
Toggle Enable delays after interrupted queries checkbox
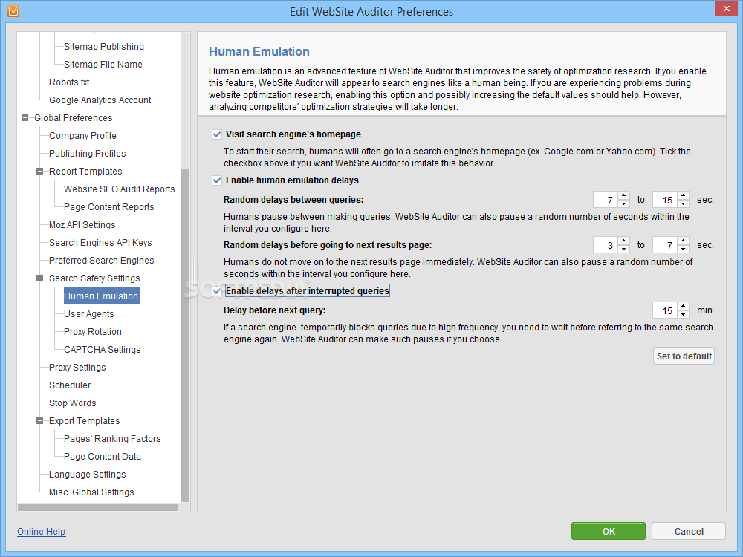(217, 291)
